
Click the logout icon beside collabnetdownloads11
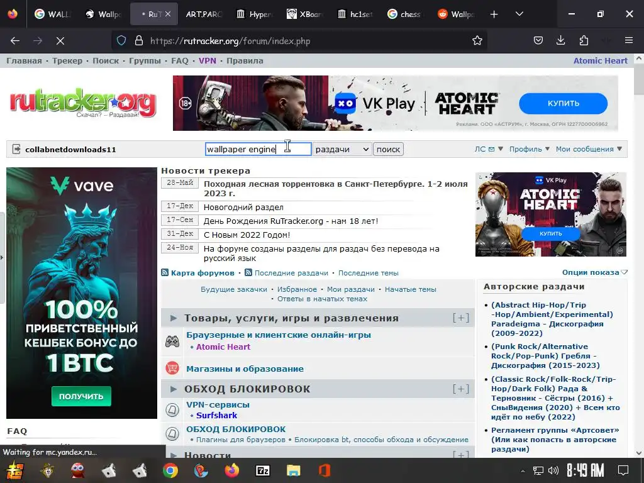tap(16, 149)
